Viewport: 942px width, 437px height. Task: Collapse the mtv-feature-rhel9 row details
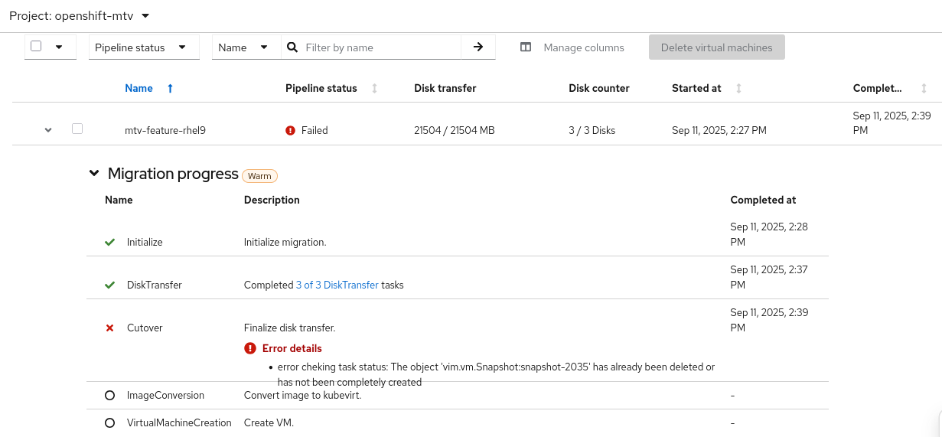pyautogui.click(x=48, y=130)
